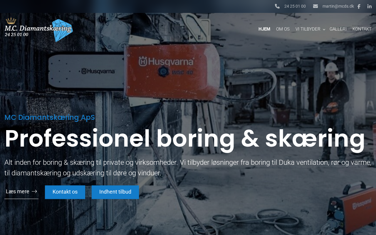Screen dimensions: 376x235
Task: Click the Professionel boring & skæring heading
Action: (185, 138)
